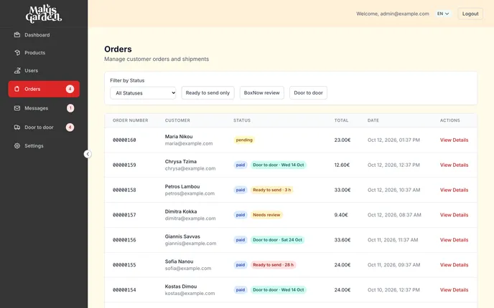Click total 12.60€
This screenshot has width=494, height=308.
[342, 165]
